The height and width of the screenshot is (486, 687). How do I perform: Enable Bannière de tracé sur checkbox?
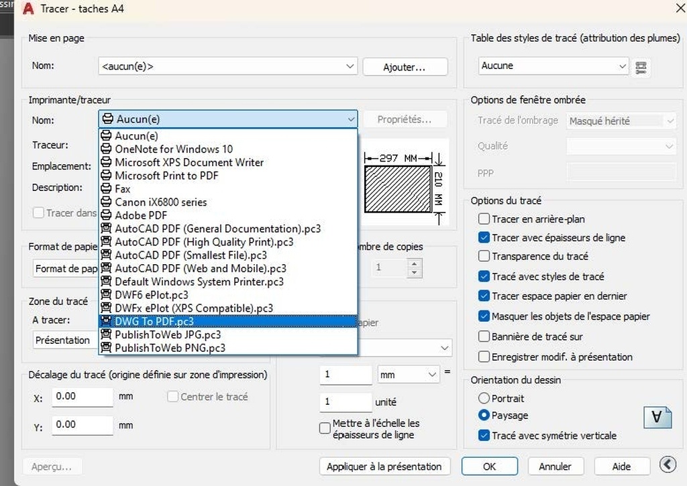click(x=484, y=337)
